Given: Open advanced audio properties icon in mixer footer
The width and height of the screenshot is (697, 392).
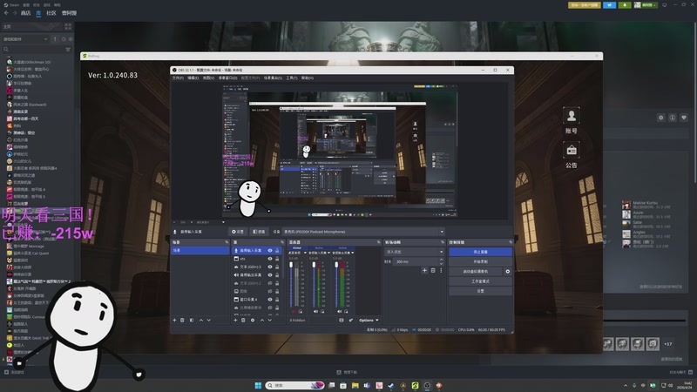Looking at the screenshot, I should coord(351,320).
